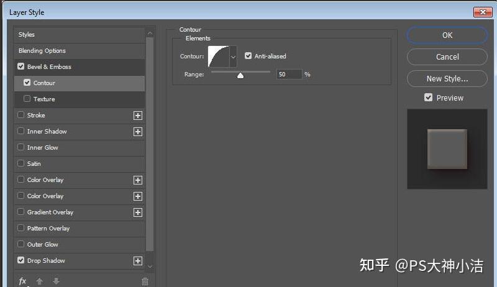The width and height of the screenshot is (497, 287).
Task: Click the effects list scrollbar thumb
Action: point(150,144)
